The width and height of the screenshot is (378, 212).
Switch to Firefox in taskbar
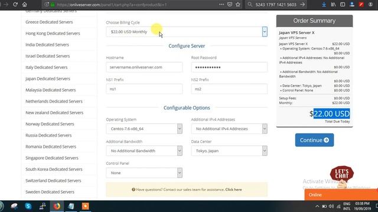click(x=57, y=206)
